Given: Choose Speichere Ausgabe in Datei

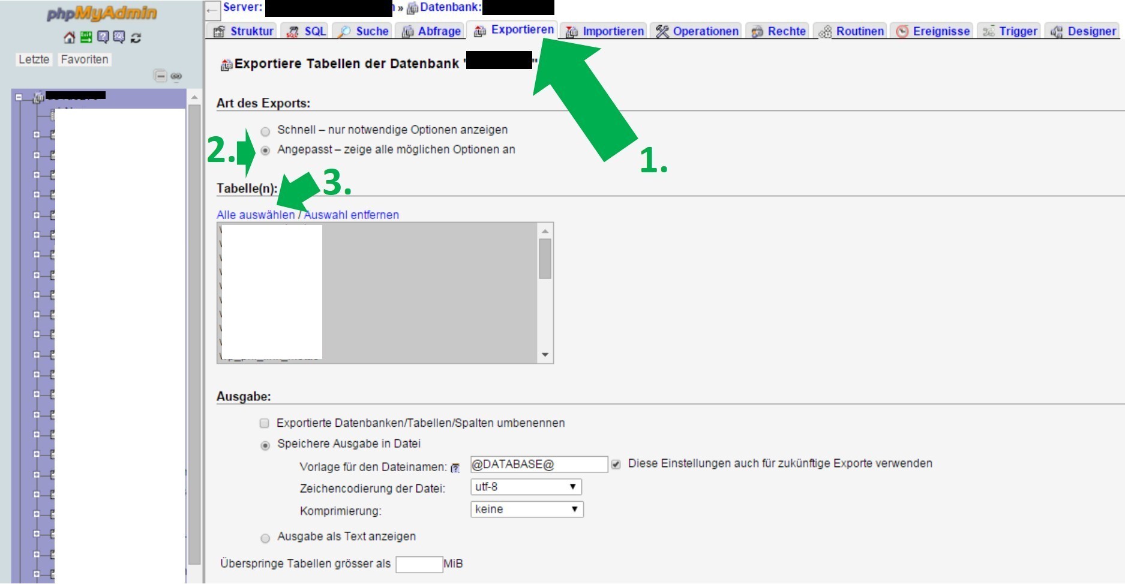Looking at the screenshot, I should tap(265, 445).
